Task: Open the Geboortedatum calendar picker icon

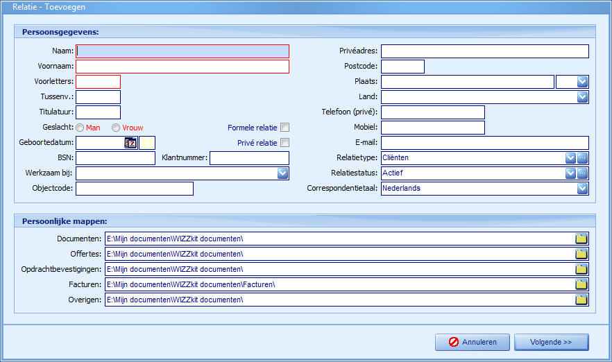Action: tap(130, 143)
